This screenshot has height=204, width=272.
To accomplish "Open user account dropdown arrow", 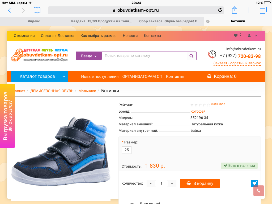I will pos(256,36).
